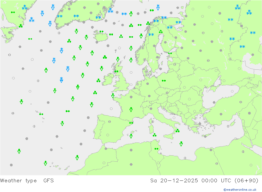This screenshot has height=192, width=262.
Task: Select the rain double-dot symbol over Scotland
Action: coord(116,72)
